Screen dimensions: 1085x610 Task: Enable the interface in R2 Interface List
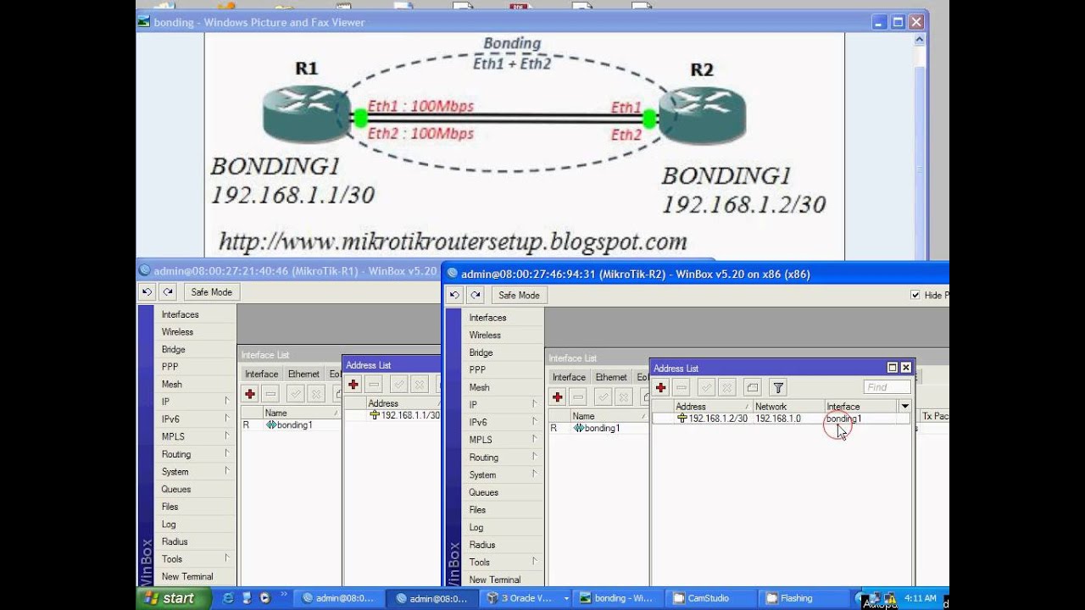click(x=603, y=396)
